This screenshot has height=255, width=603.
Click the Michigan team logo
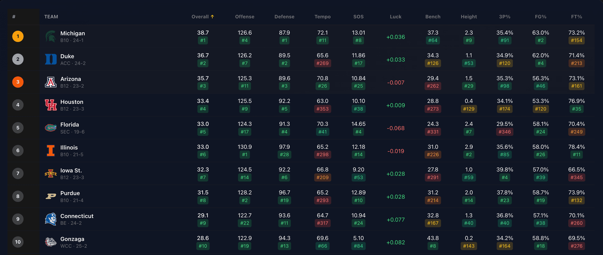51,36
